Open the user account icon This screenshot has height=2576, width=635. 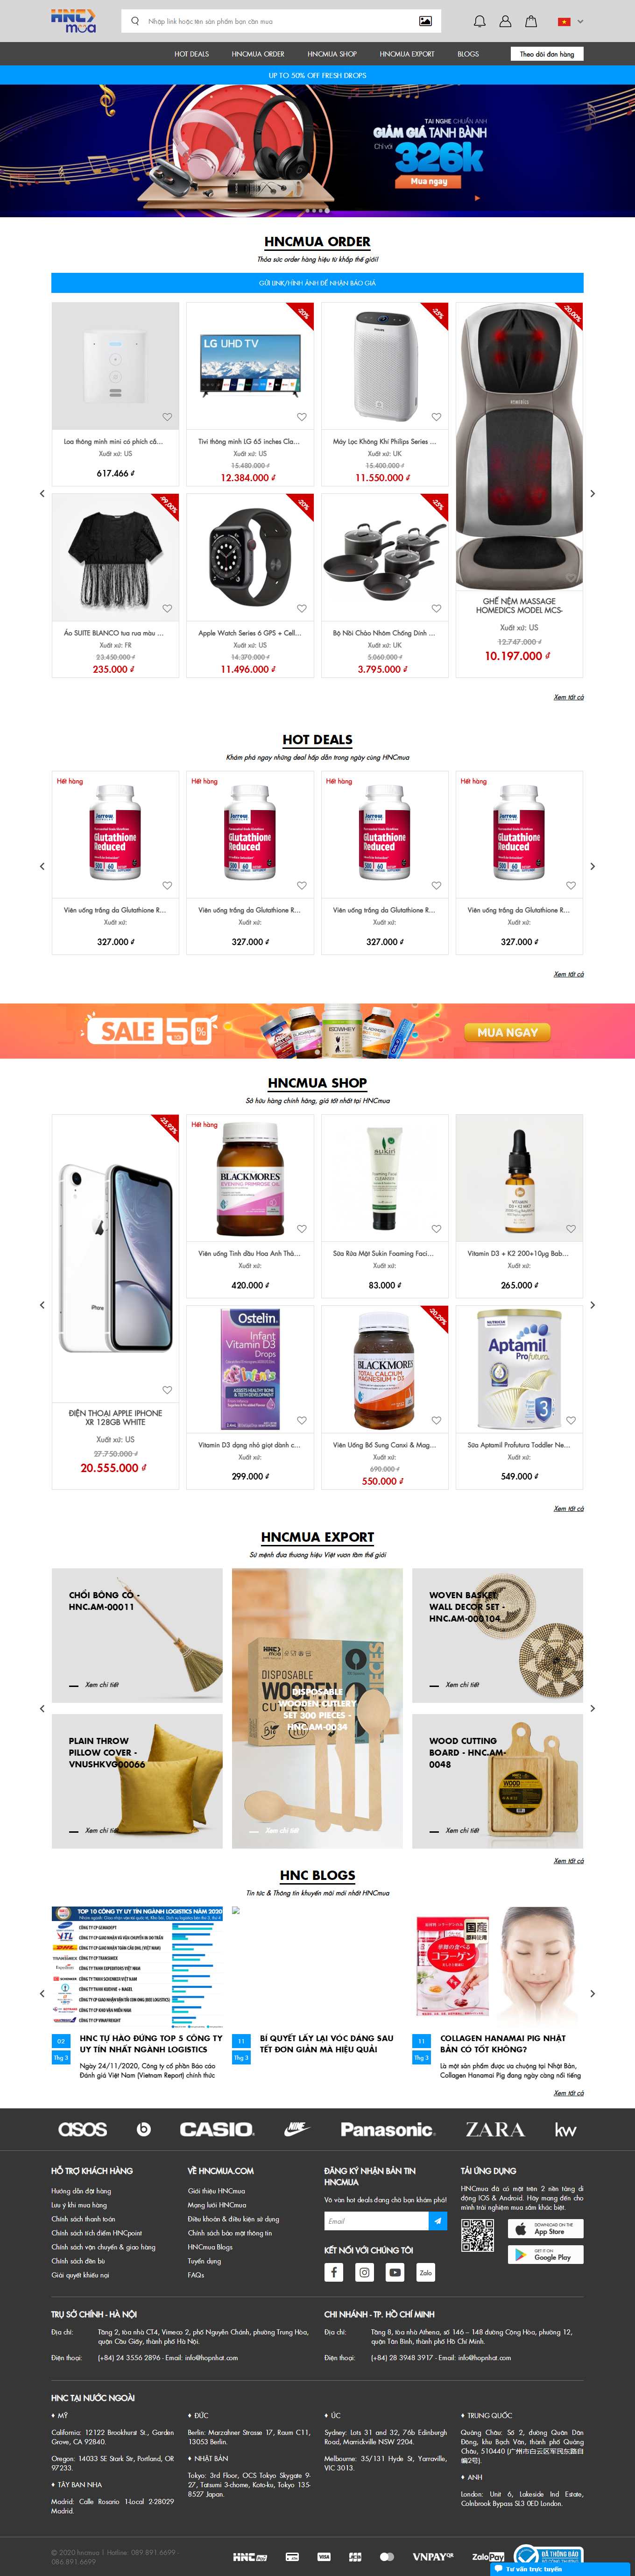point(505,21)
